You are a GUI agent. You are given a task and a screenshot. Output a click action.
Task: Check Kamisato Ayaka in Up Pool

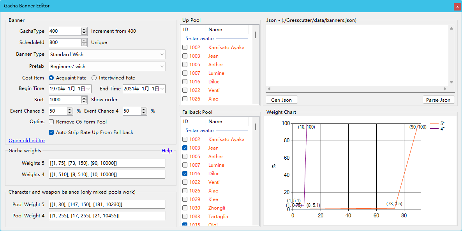click(x=185, y=48)
